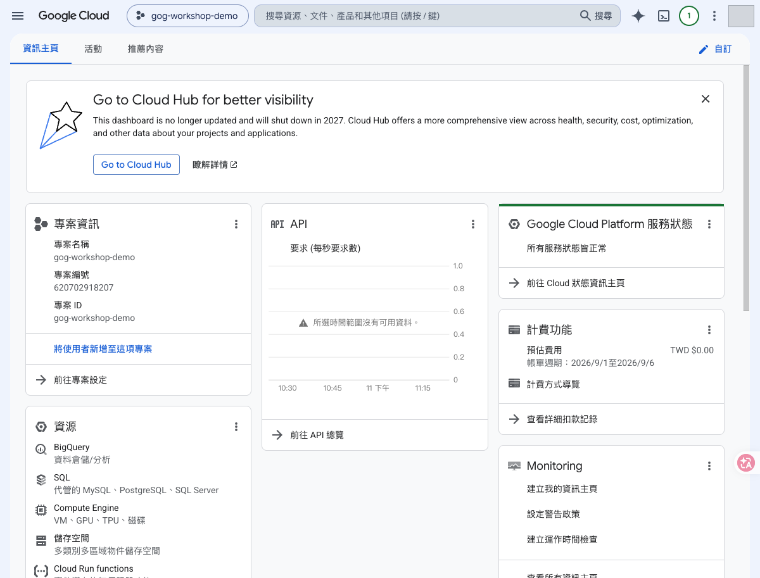Open the 瞭解詳情 external link
This screenshot has width=760, height=578.
[x=215, y=165]
